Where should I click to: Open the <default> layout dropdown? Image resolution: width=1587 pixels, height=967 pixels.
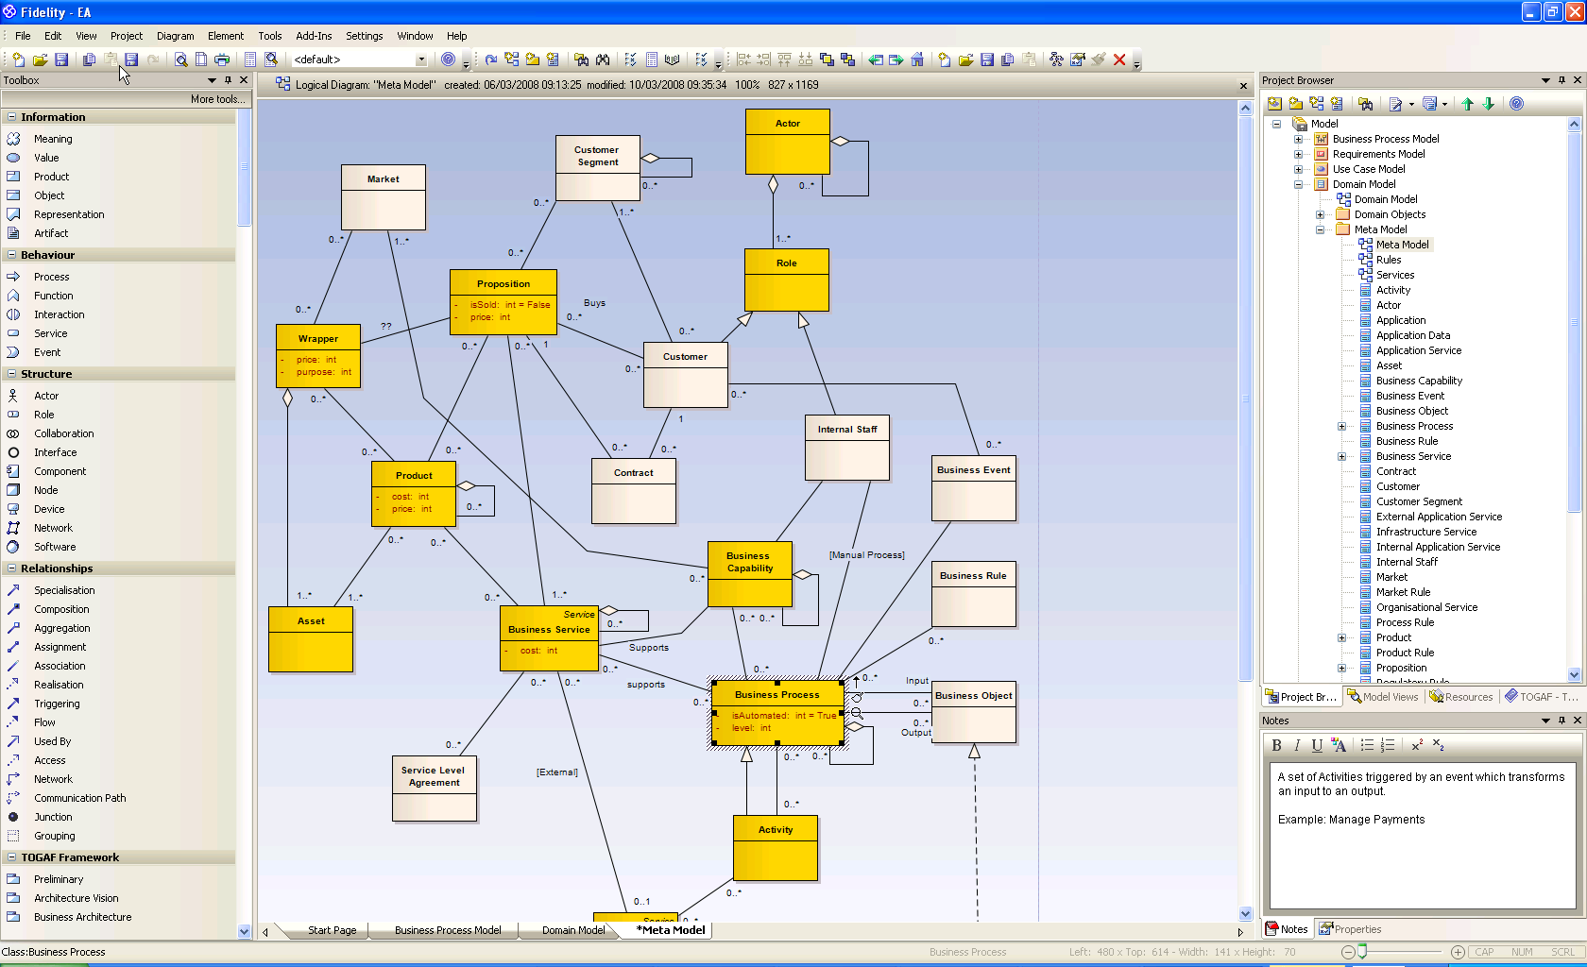421,59
